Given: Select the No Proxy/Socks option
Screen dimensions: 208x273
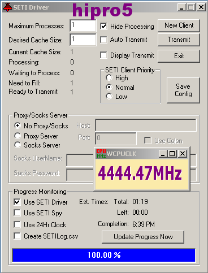Looking at the screenshot, I should point(18,125).
